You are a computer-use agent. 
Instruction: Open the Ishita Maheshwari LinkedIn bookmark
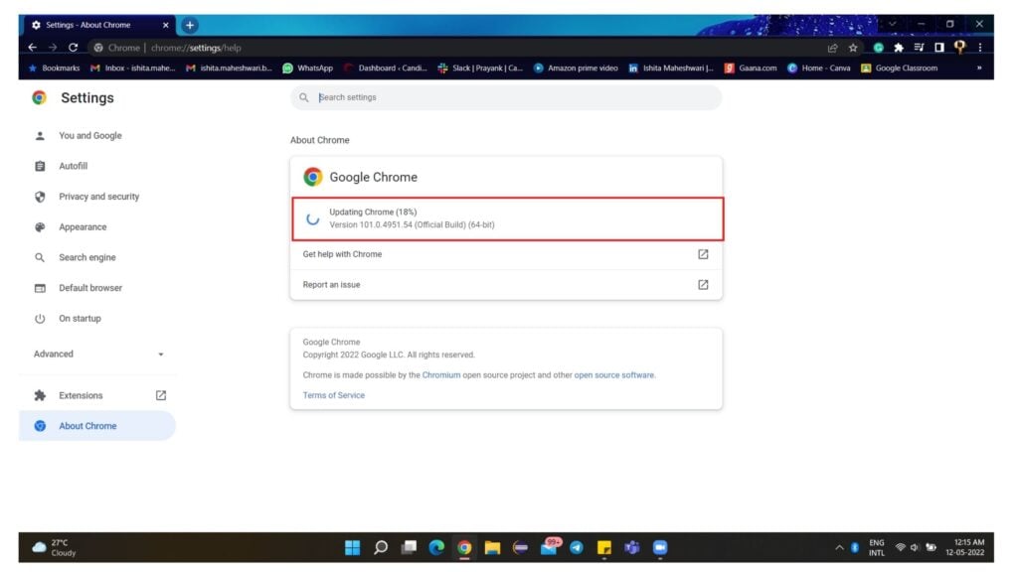click(x=671, y=69)
